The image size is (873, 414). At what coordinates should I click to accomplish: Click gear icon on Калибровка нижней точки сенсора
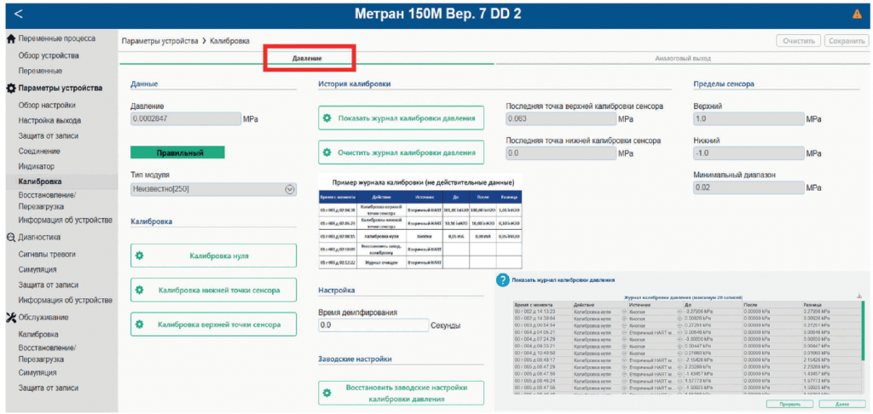[139, 290]
